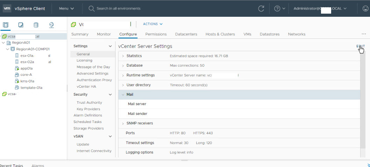This screenshot has height=167, width=370.
Task: Switch to the Networking inventory icon
Action: (x=51, y=25)
